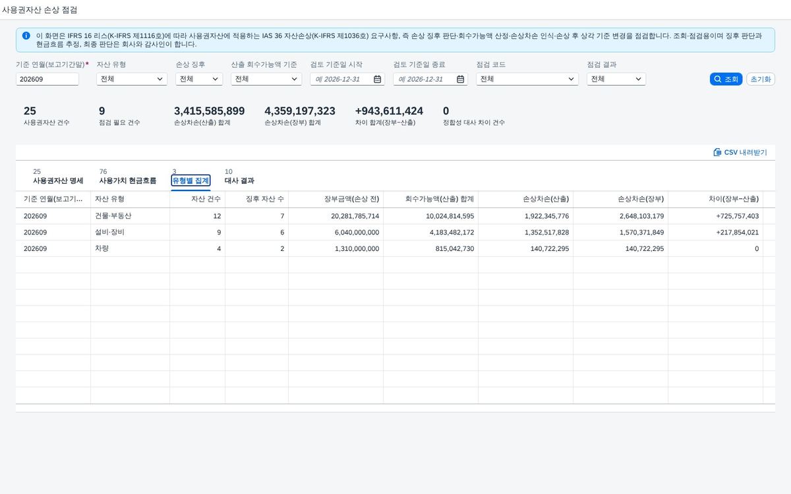Click the 차이 합계 KPI +943,611,424
The width and height of the screenshot is (791, 494).
[x=389, y=111]
